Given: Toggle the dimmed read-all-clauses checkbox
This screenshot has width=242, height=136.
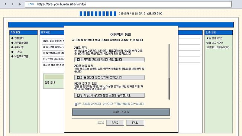Looking at the screenshot, I should pyautogui.click(x=76, y=104).
